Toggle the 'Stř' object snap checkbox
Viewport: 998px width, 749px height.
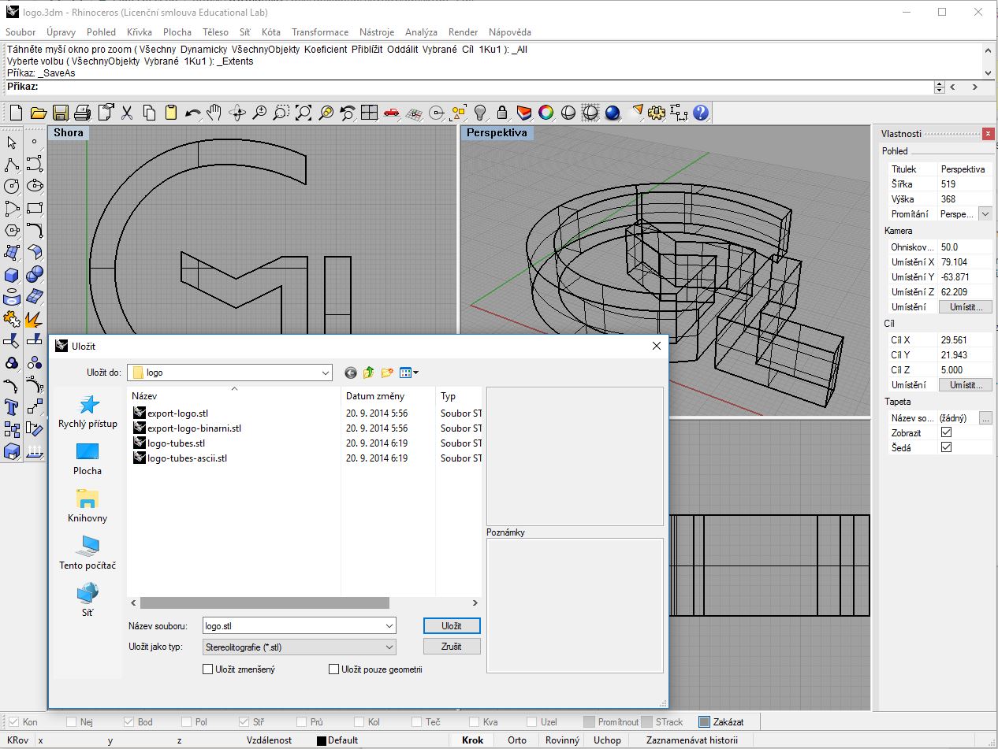pyautogui.click(x=244, y=721)
